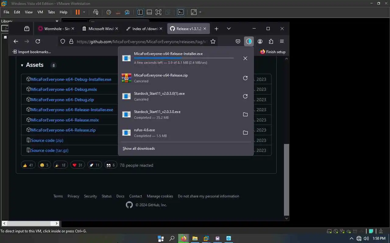Click the network globe tray icon
Image resolution: width=390 pixels, height=243 pixels.
point(359,238)
